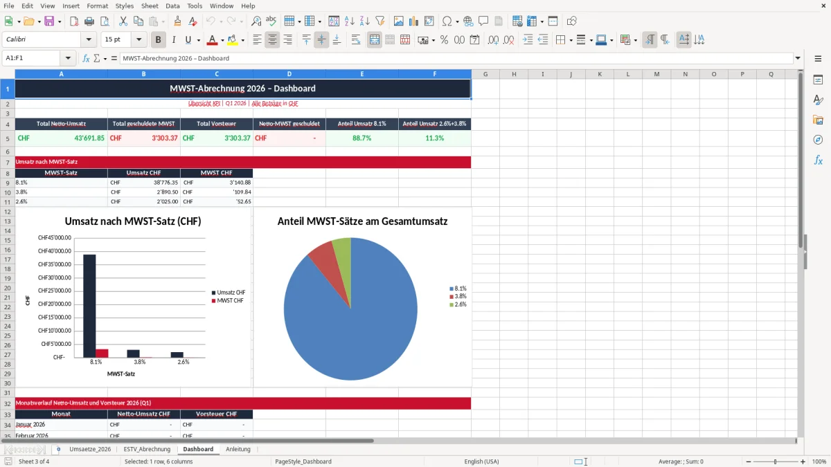Click the vertical scrollbar
Image resolution: width=831 pixels, height=467 pixels.
pos(801,253)
